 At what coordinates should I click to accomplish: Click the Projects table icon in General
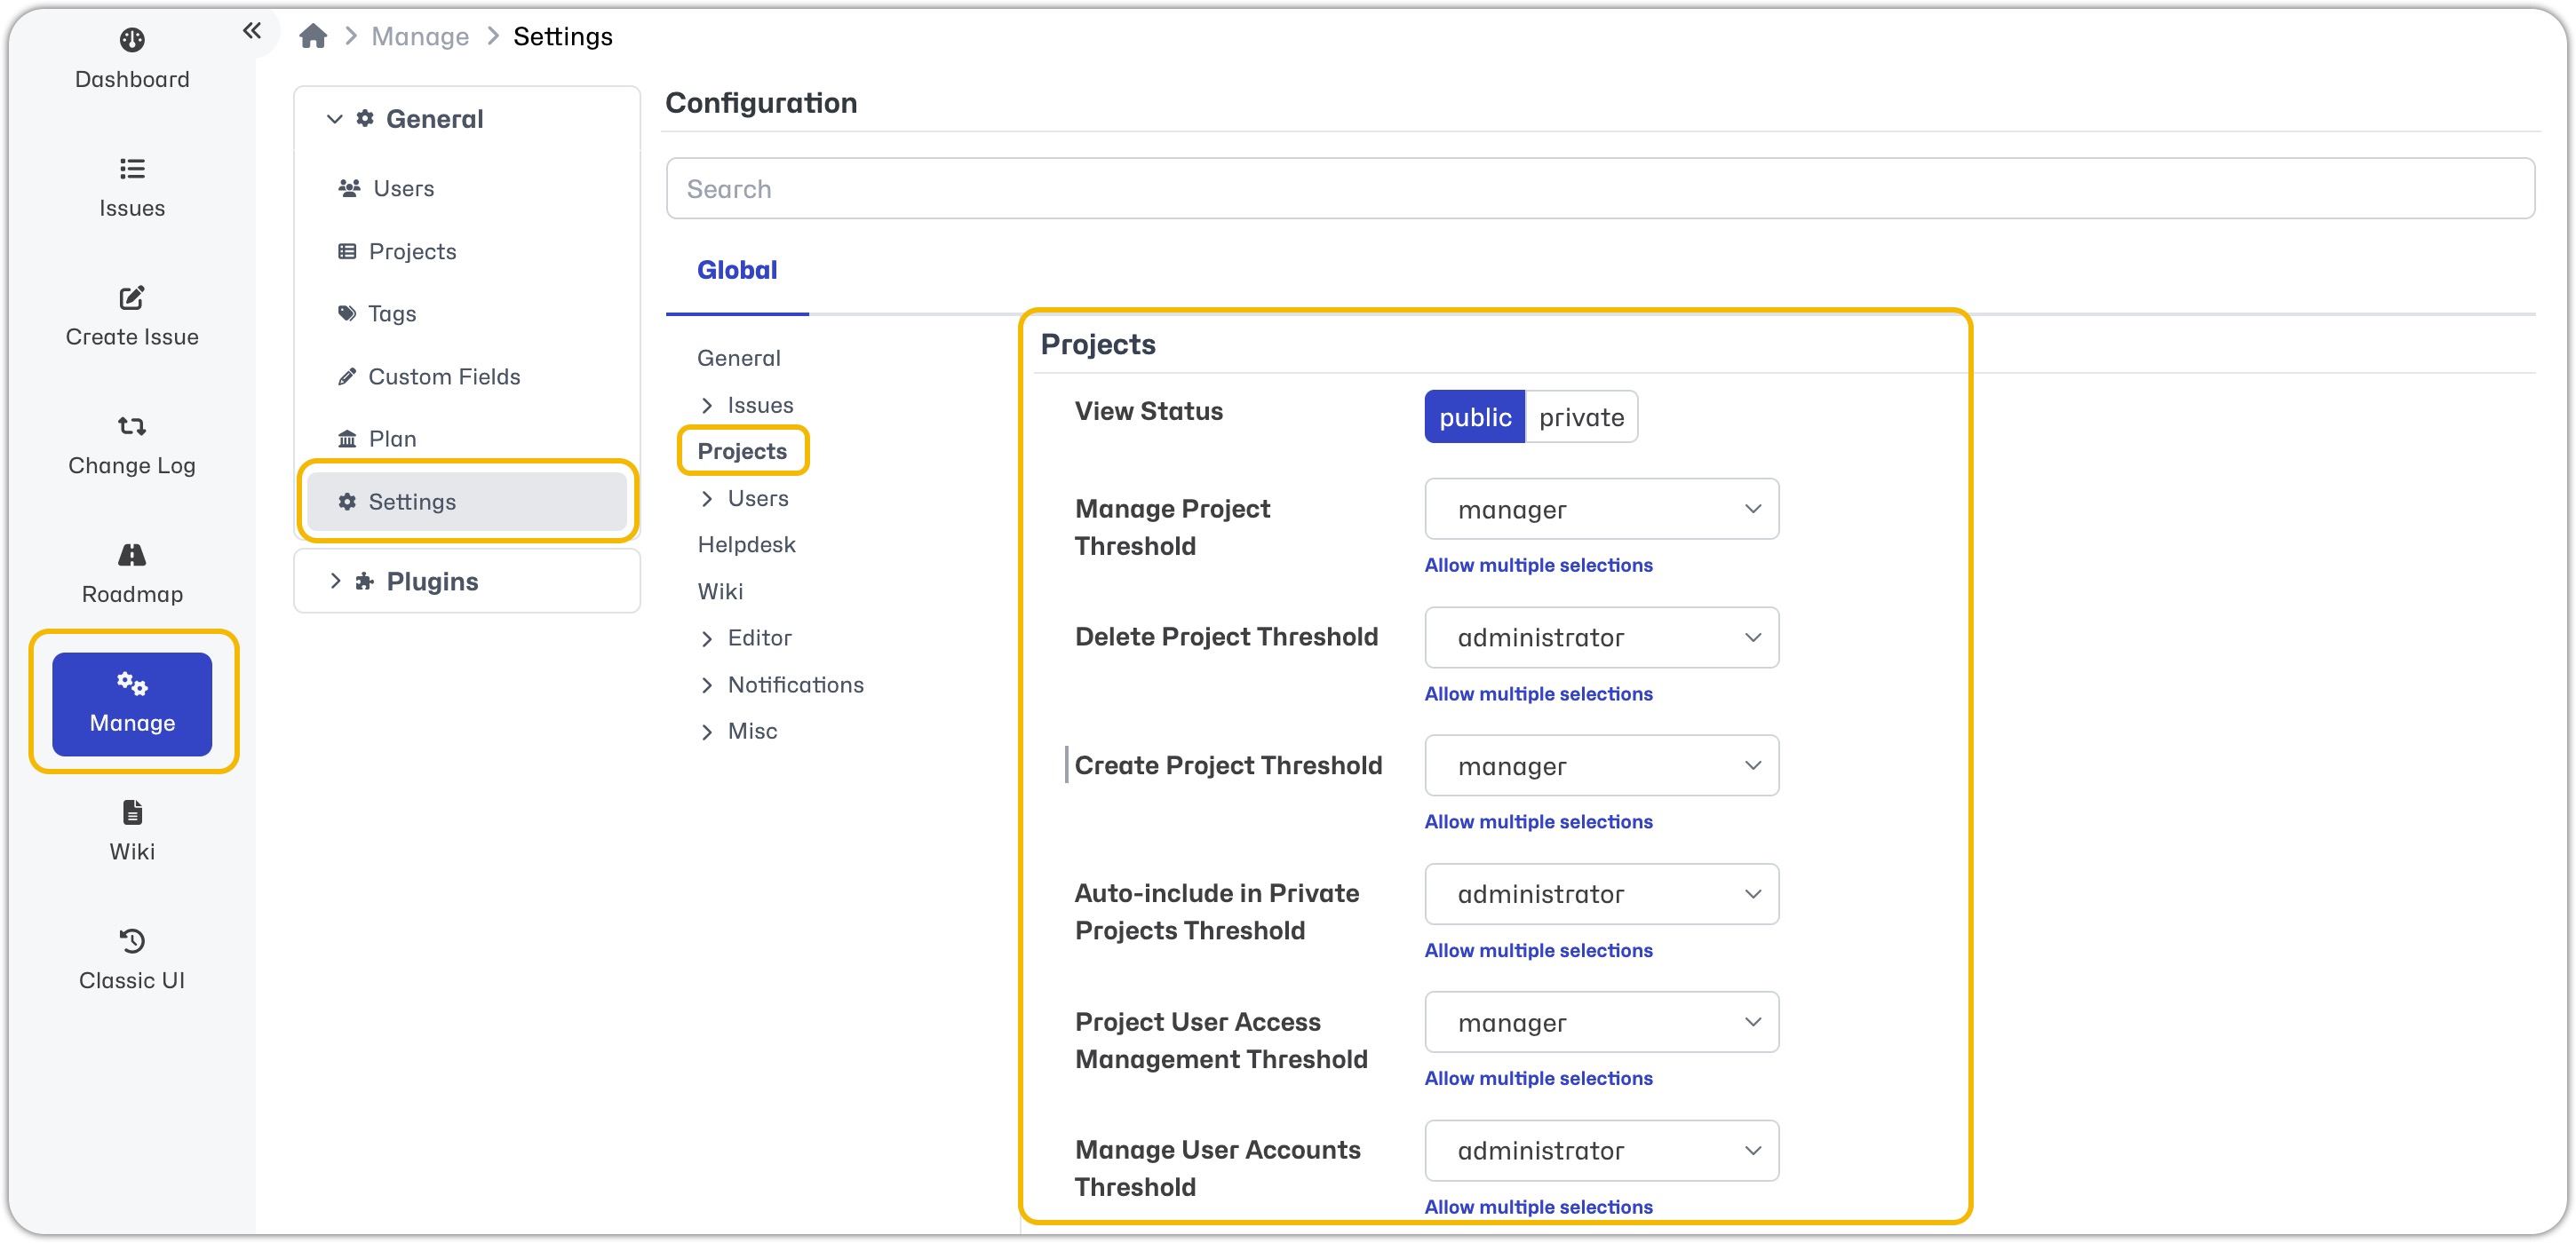click(347, 250)
